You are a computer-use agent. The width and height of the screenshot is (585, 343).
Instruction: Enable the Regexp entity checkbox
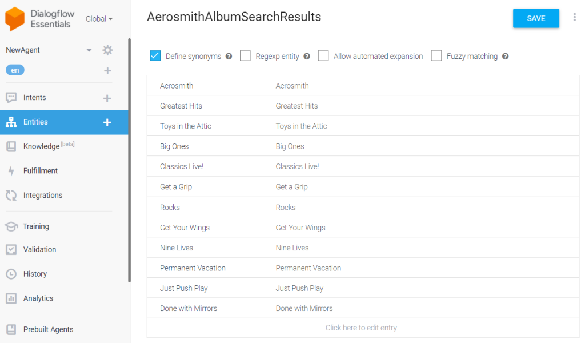245,55
